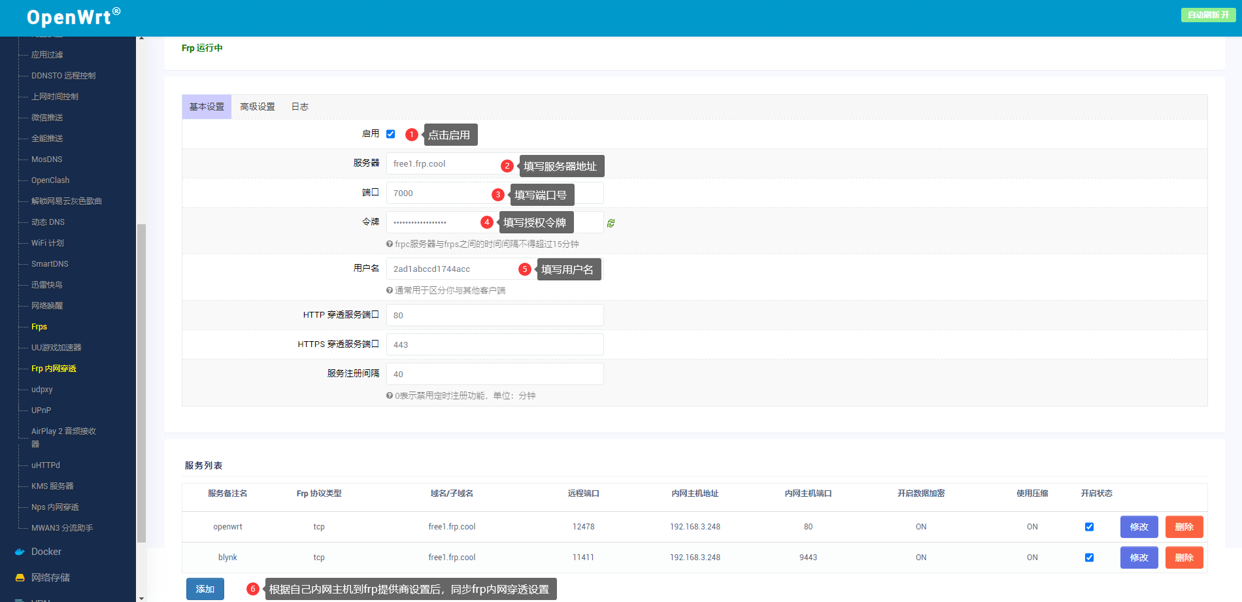Toggle the blynk service status checkbox
This screenshot has height=602, width=1242.
pyautogui.click(x=1089, y=558)
